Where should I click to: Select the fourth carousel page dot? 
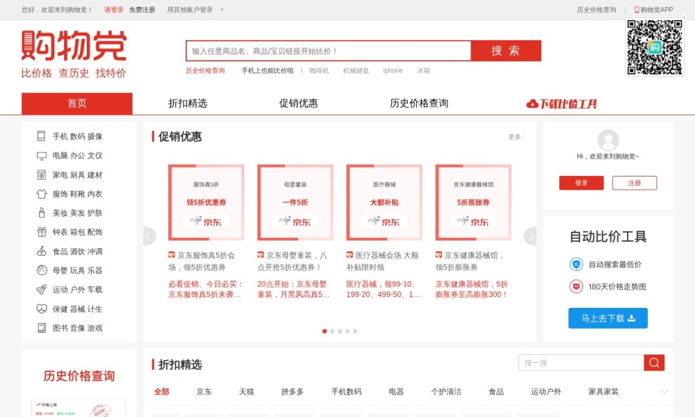(347, 331)
